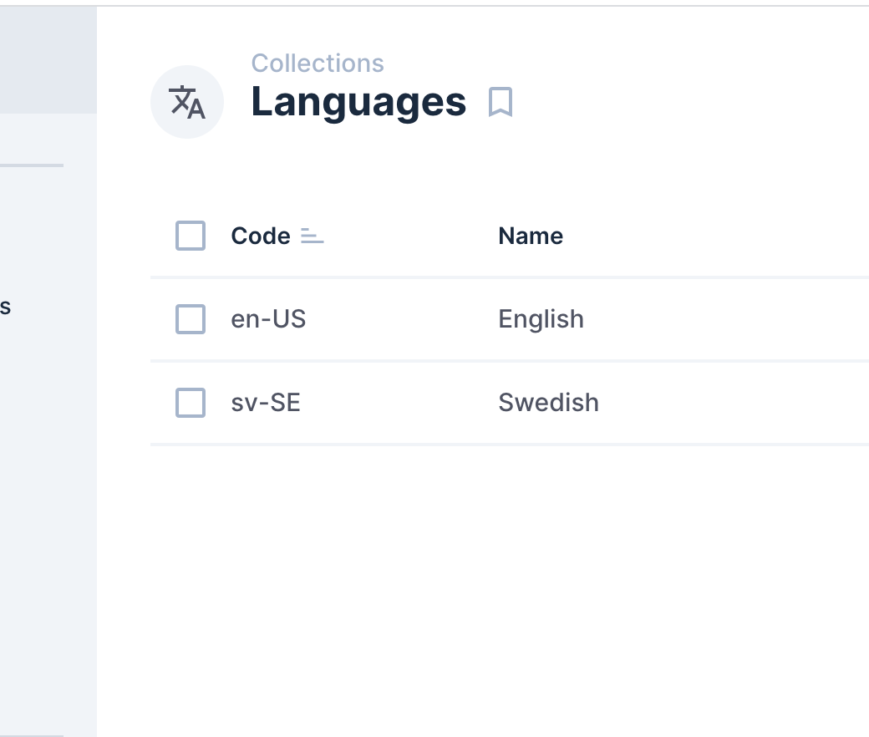Tick the select-all checkbox in header
This screenshot has height=737, width=869.
191,236
